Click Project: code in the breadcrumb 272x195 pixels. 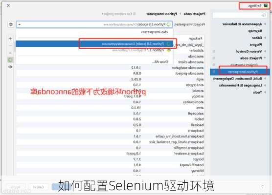(x=194, y=14)
